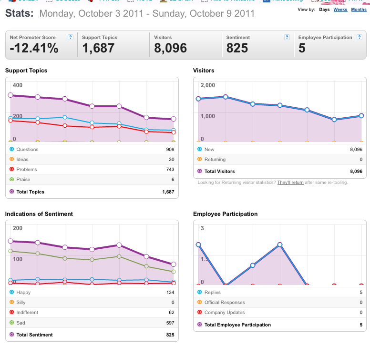
Task: Open Employee Participation help icon
Action: point(359,37)
